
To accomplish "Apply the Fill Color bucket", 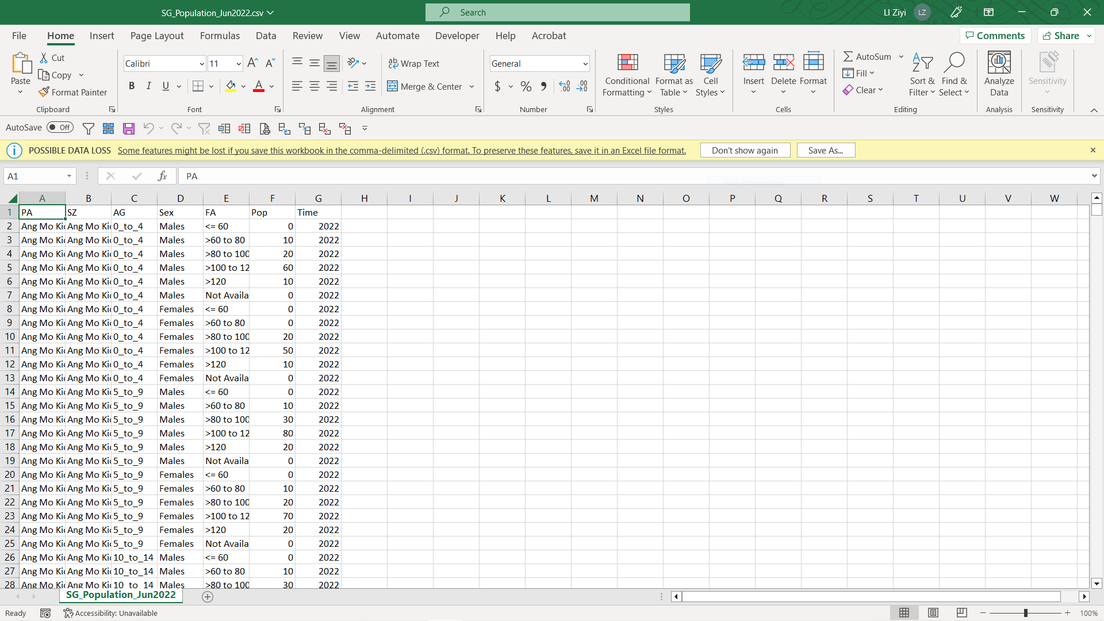I will pyautogui.click(x=231, y=86).
